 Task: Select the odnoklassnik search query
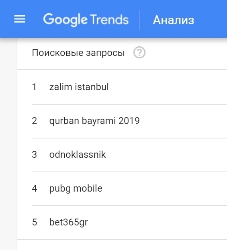[78, 155]
